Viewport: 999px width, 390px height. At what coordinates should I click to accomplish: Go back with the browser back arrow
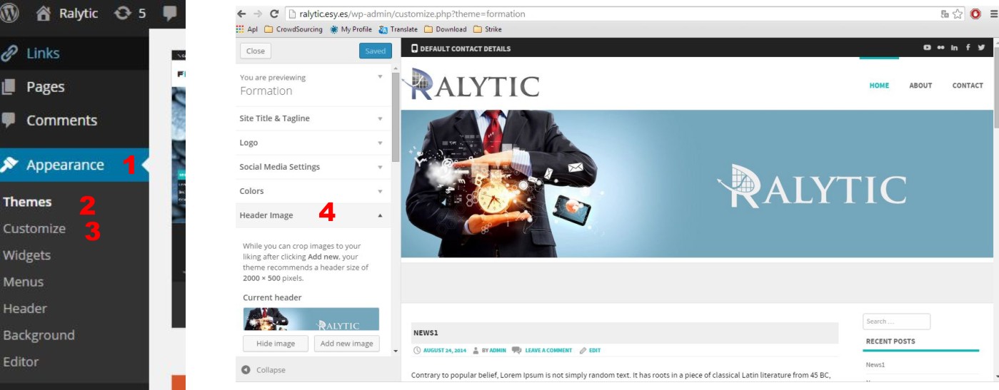pyautogui.click(x=241, y=14)
